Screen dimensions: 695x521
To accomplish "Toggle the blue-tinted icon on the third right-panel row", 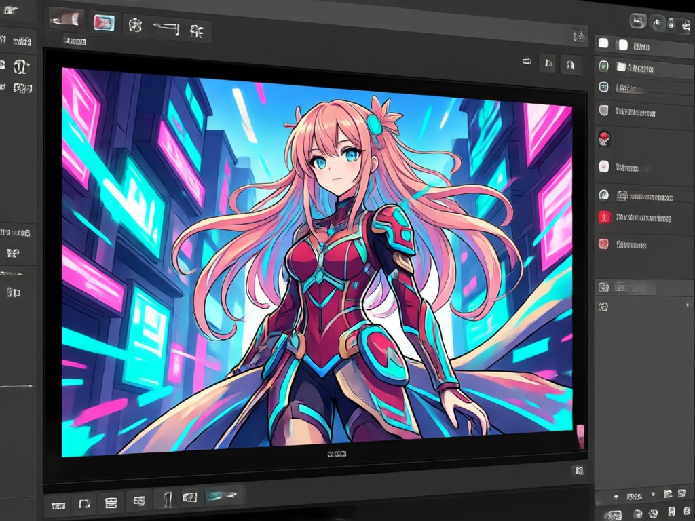I will pyautogui.click(x=603, y=87).
